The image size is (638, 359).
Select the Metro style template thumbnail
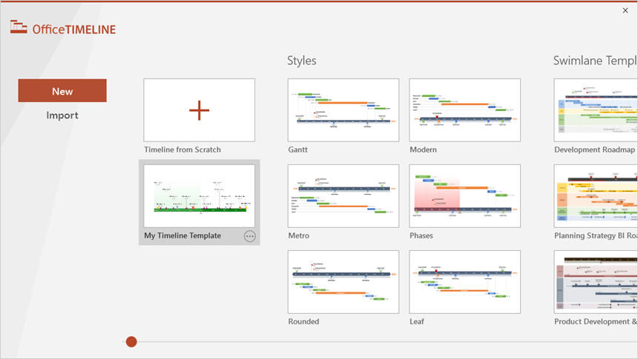click(x=343, y=196)
